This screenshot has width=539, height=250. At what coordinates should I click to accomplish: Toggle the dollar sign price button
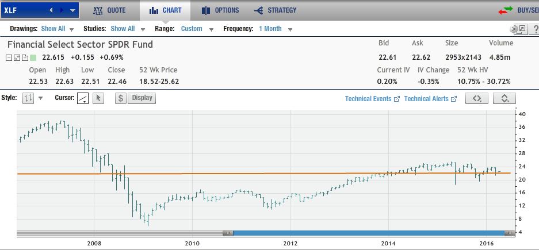121,98
